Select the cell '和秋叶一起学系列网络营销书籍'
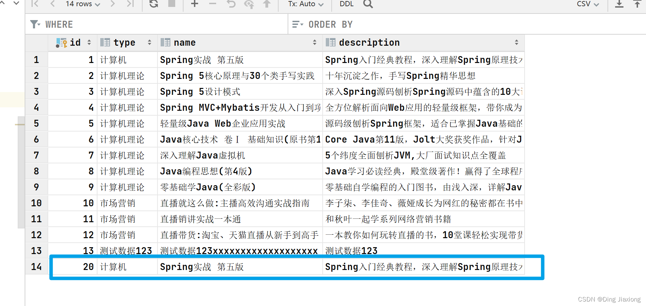646x306 pixels. click(x=423, y=219)
